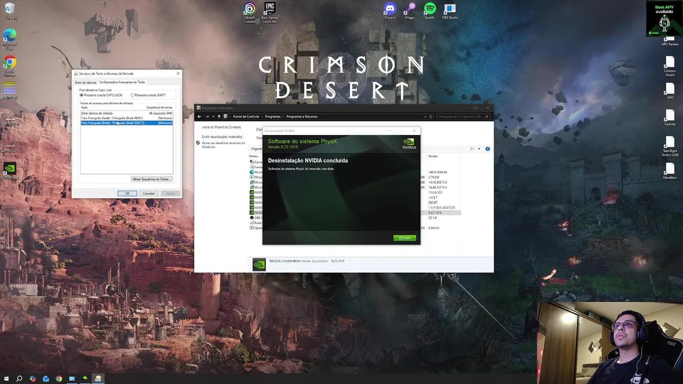Refresh the Programas e Recursos address bar
This screenshot has height=384, width=683.
tap(431, 116)
